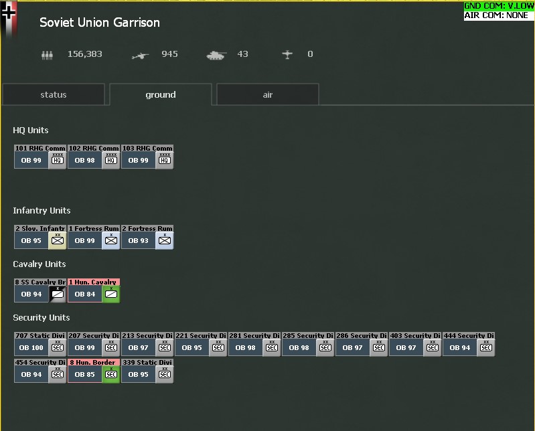
Task: Click the 102 RHG Comm HQ counter icon
Action: 111,160
